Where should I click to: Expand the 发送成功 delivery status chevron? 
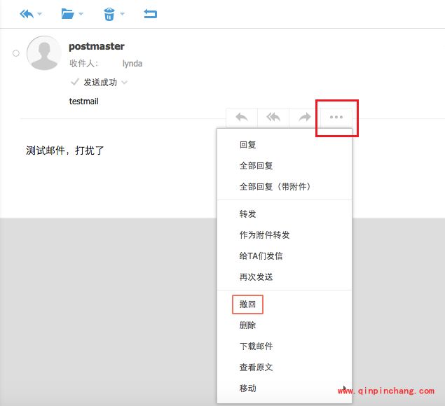tap(124, 83)
